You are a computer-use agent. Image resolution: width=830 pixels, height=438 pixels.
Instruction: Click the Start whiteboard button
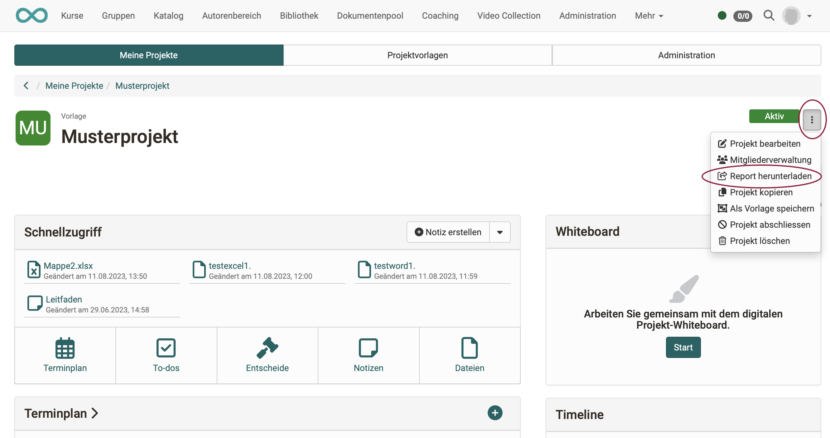pyautogui.click(x=683, y=347)
